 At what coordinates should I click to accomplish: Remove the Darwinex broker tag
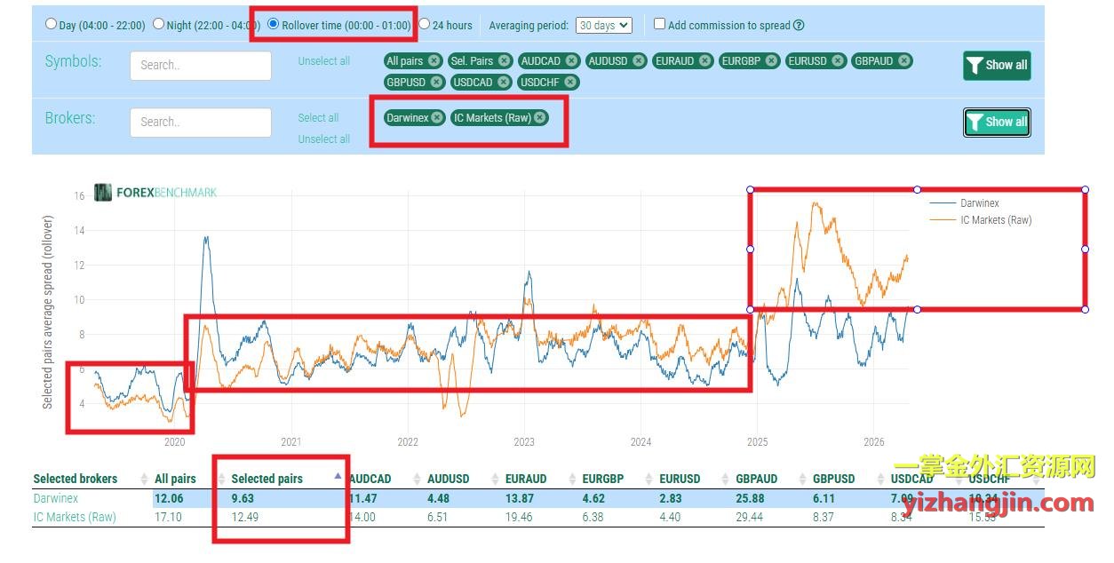point(437,118)
